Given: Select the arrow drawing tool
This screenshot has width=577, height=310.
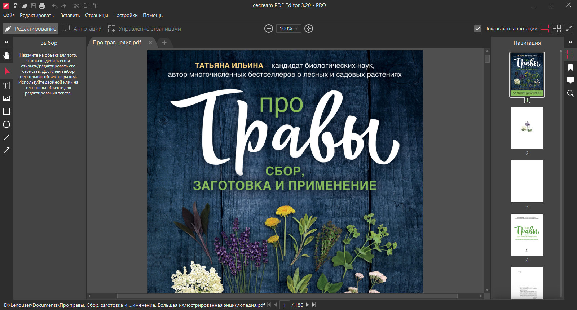Looking at the screenshot, I should coord(6,150).
